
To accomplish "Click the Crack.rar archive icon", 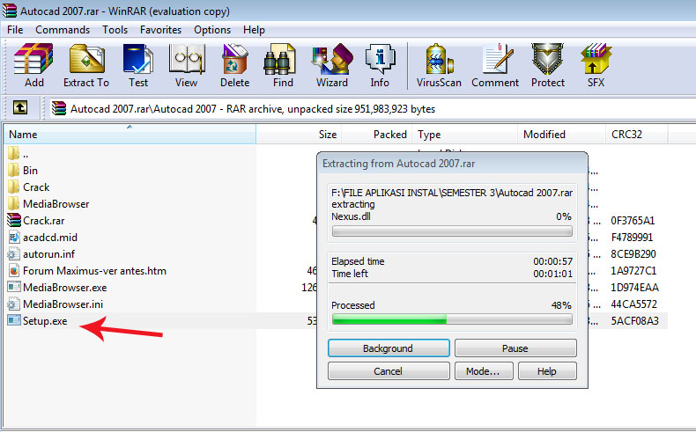I will 14,220.
